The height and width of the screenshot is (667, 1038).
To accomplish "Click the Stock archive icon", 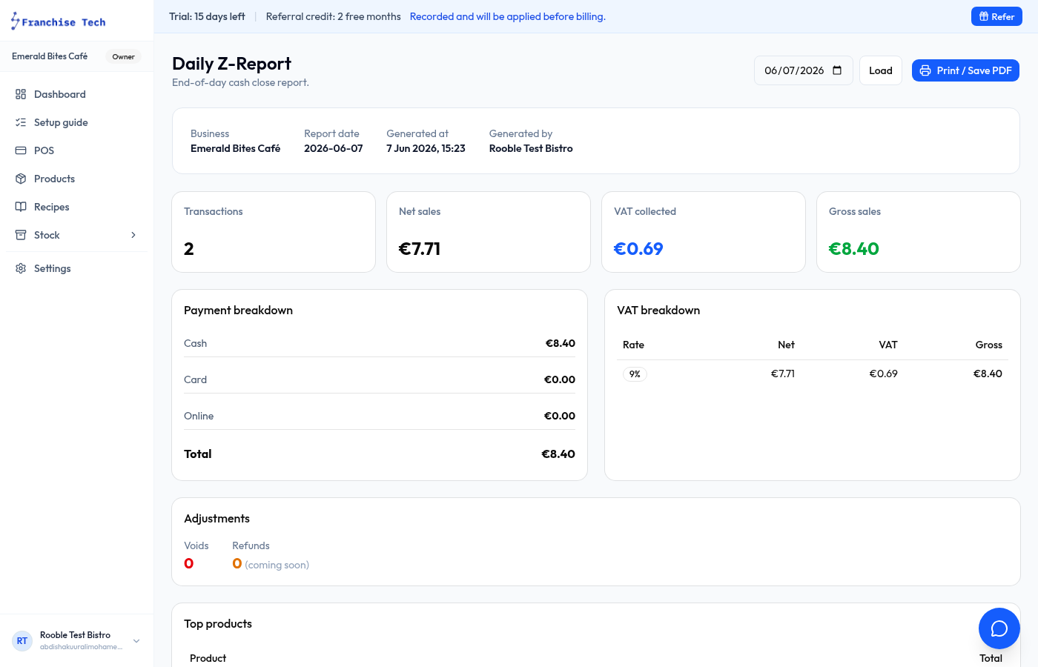I will point(21,235).
